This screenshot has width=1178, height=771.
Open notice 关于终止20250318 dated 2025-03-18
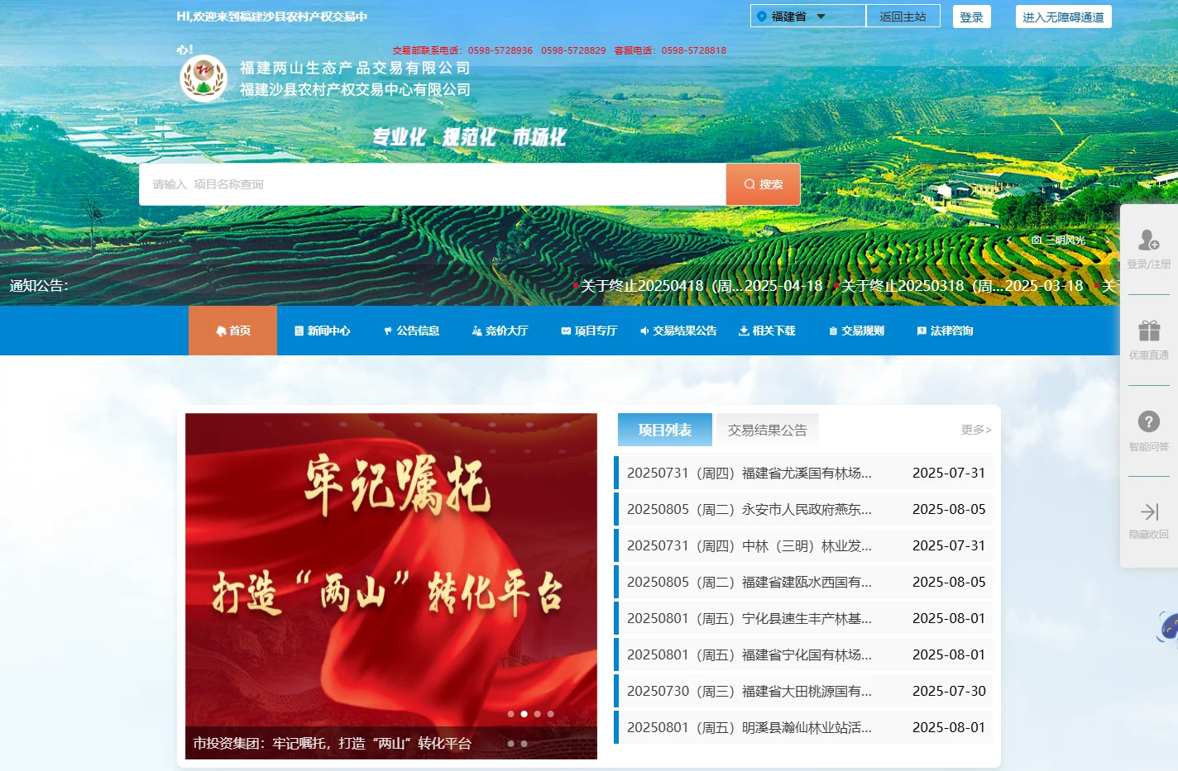click(962, 286)
